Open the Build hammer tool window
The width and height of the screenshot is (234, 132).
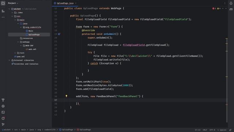click(x=3, y=100)
